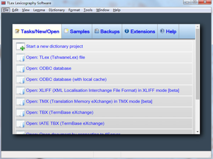The width and height of the screenshot is (213, 159).
Task: Switch to the Samples tab
Action: (x=77, y=31)
